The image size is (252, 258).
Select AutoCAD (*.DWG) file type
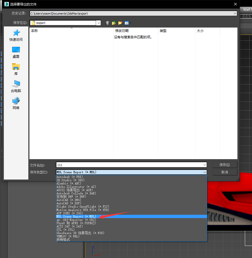coord(69,200)
